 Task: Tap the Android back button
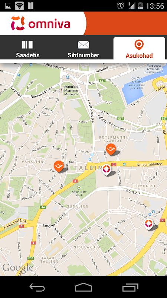pos(37,287)
